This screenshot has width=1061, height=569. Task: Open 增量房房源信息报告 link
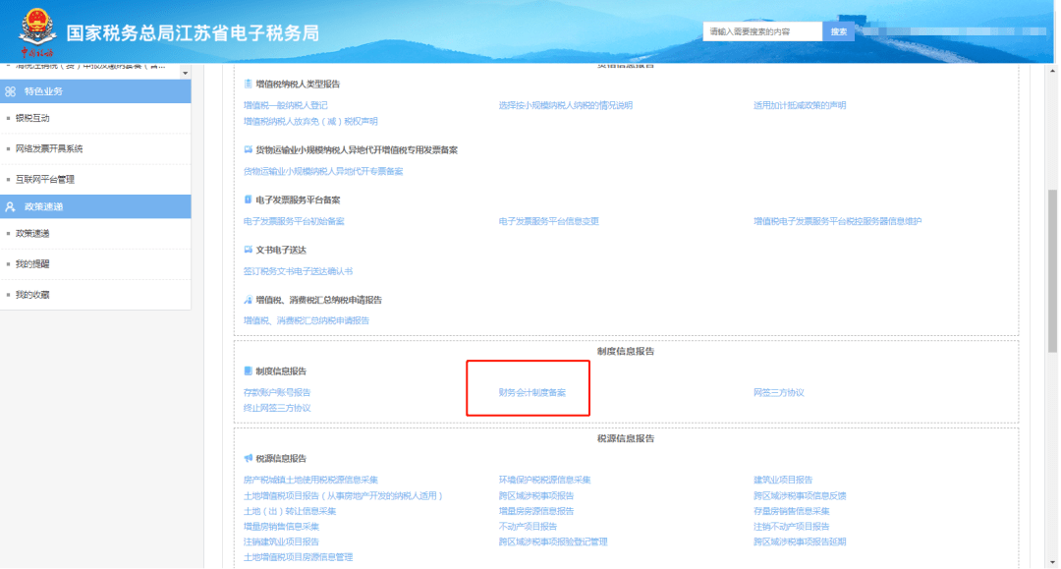tap(536, 511)
